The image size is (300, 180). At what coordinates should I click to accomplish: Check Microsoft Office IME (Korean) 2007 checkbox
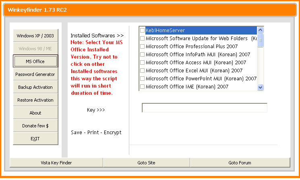142,87
